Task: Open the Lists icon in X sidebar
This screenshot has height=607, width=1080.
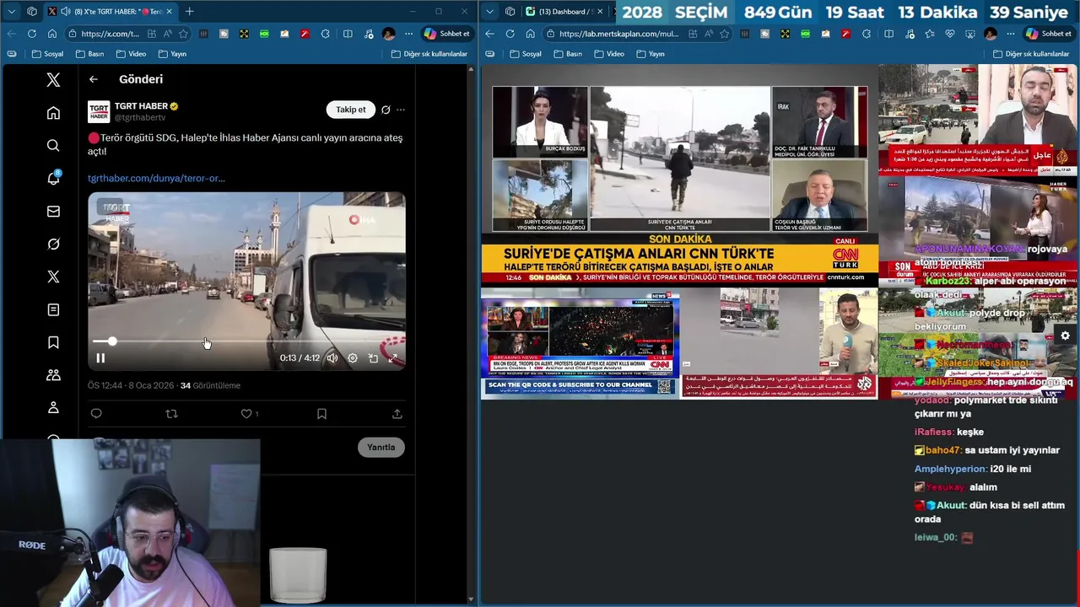Action: tap(53, 309)
